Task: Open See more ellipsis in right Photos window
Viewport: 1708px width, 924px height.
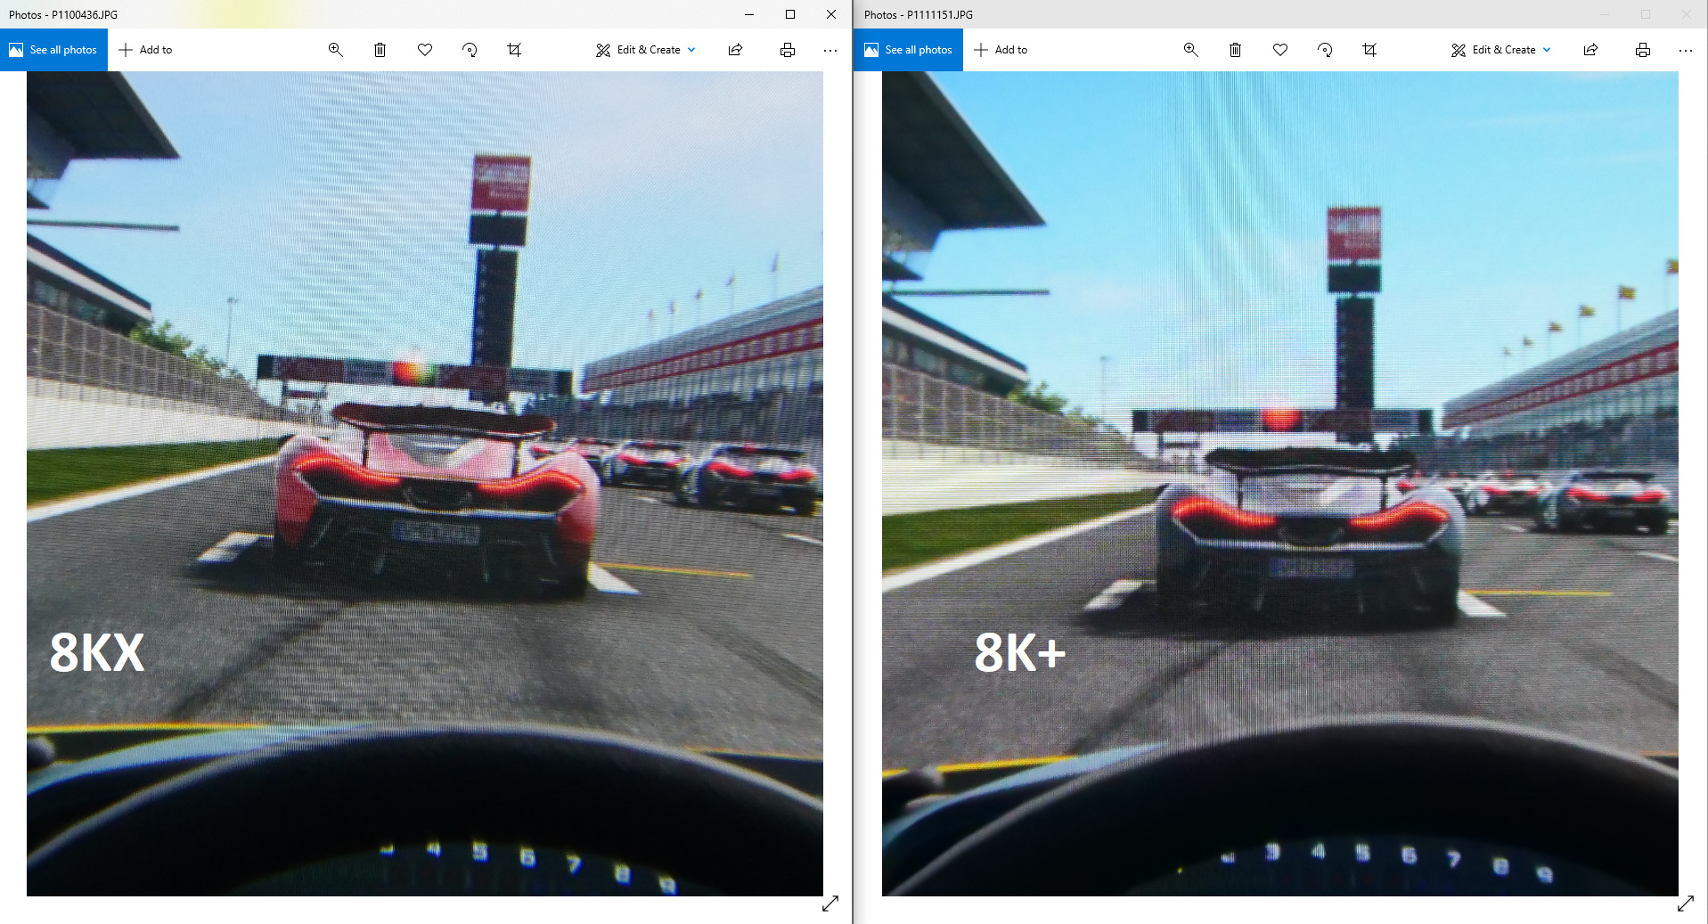Action: click(x=1686, y=50)
